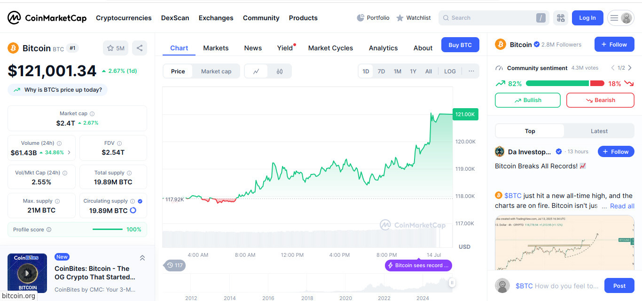The width and height of the screenshot is (642, 301).
Task: Open the About tab
Action: (x=423, y=48)
